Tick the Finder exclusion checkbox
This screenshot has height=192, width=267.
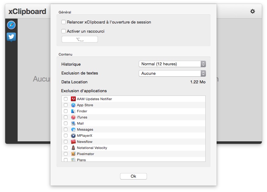66,111
